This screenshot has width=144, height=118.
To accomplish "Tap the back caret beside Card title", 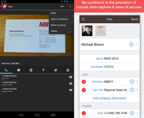I will [x=1, y=7].
